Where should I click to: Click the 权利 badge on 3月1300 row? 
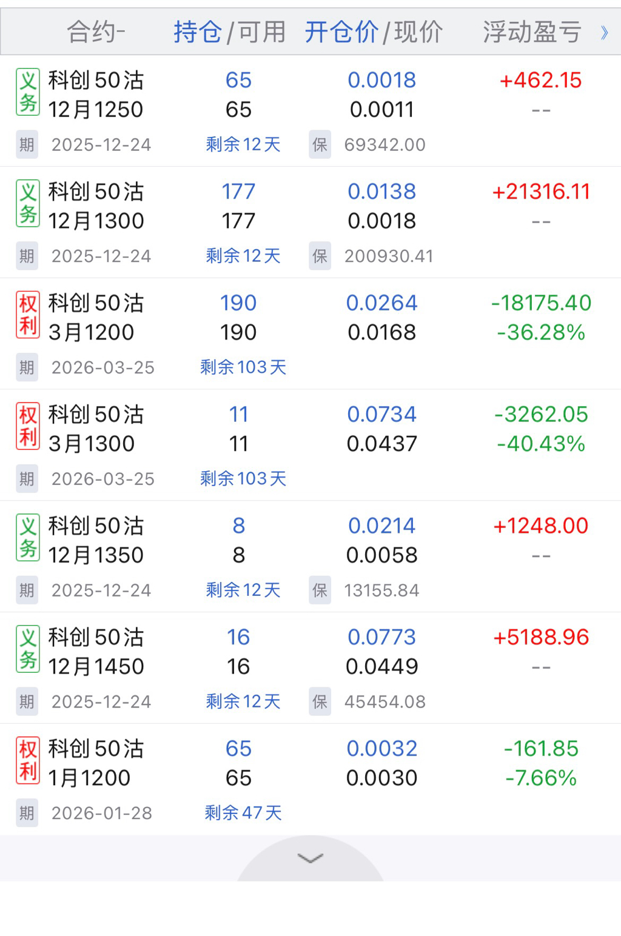(x=28, y=427)
